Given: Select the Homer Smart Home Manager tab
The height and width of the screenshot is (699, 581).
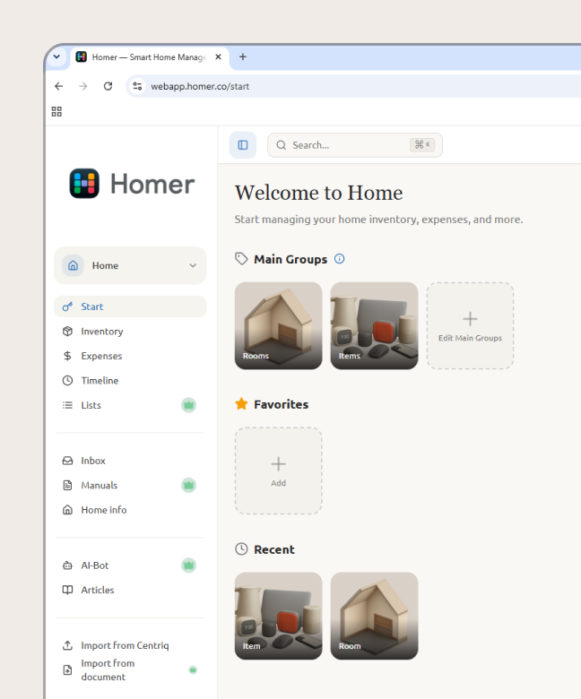Looking at the screenshot, I should click(x=150, y=57).
